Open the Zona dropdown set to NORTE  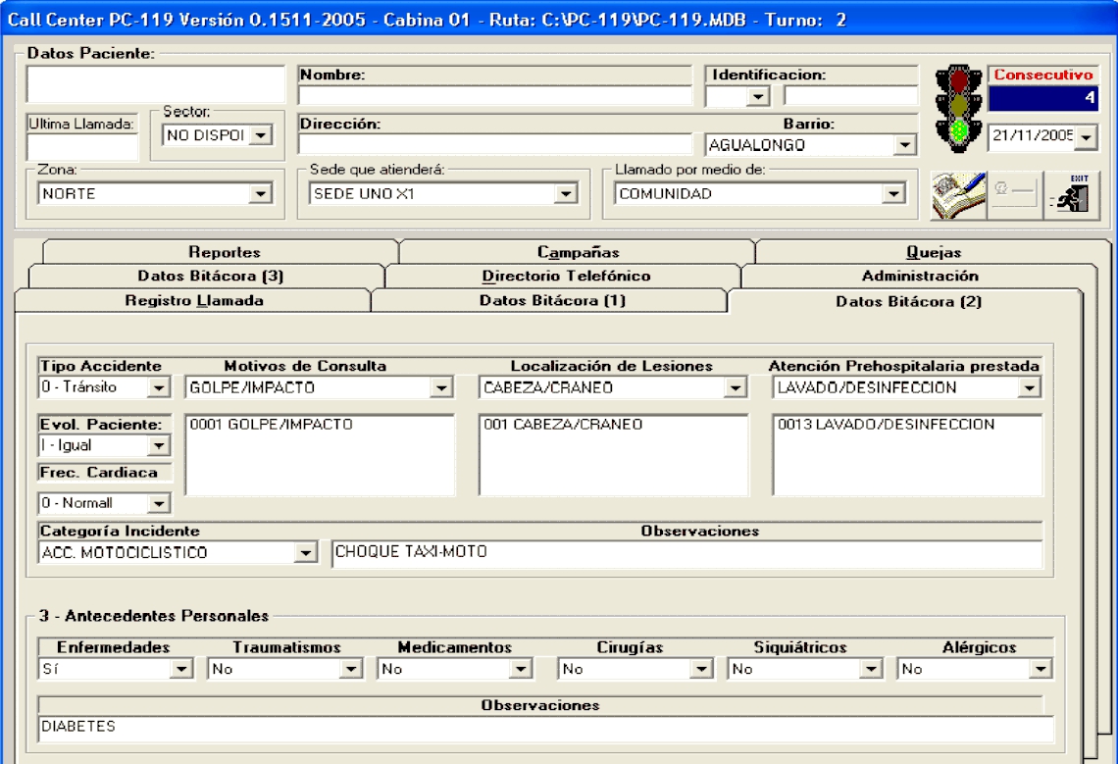[260, 194]
